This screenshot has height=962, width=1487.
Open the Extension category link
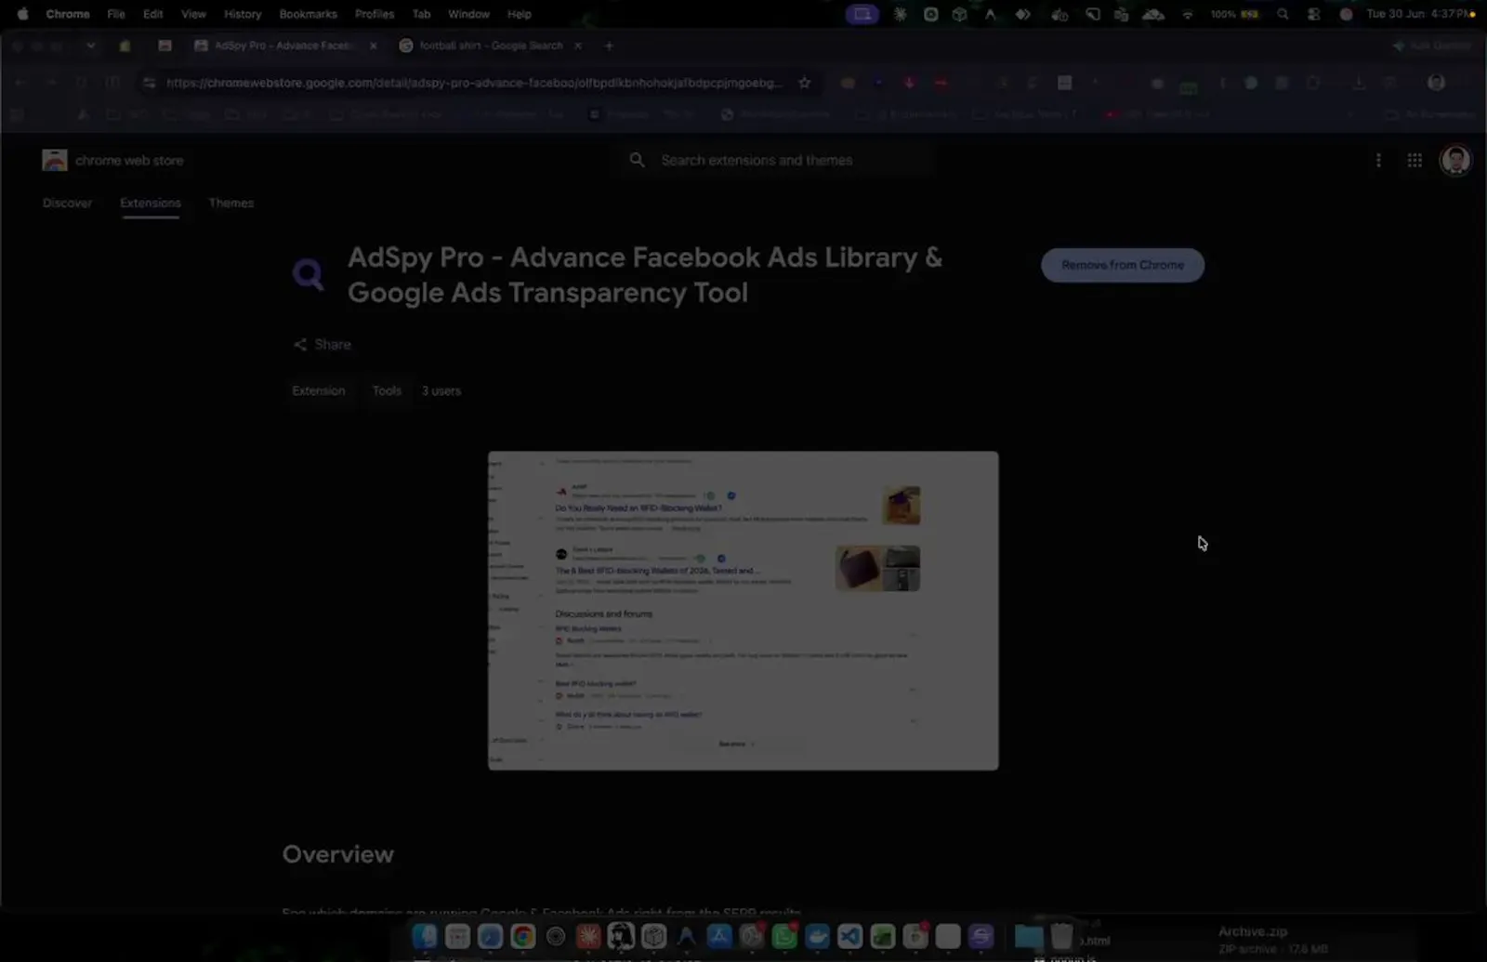[x=319, y=390]
